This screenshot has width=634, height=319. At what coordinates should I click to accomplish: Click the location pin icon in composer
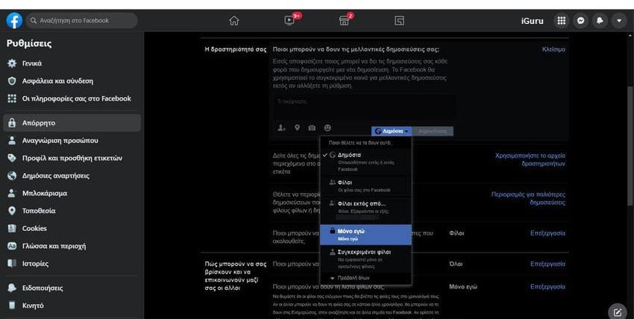(x=297, y=127)
